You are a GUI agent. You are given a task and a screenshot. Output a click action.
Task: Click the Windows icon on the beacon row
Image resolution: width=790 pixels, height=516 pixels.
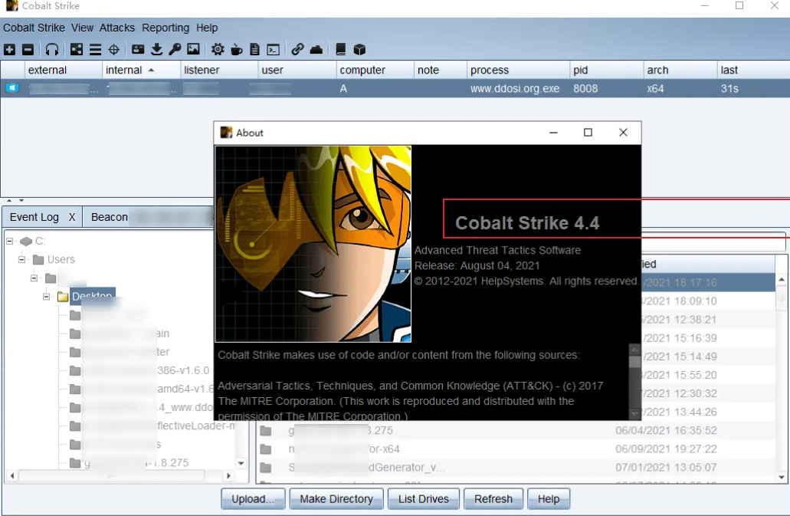pos(11,89)
